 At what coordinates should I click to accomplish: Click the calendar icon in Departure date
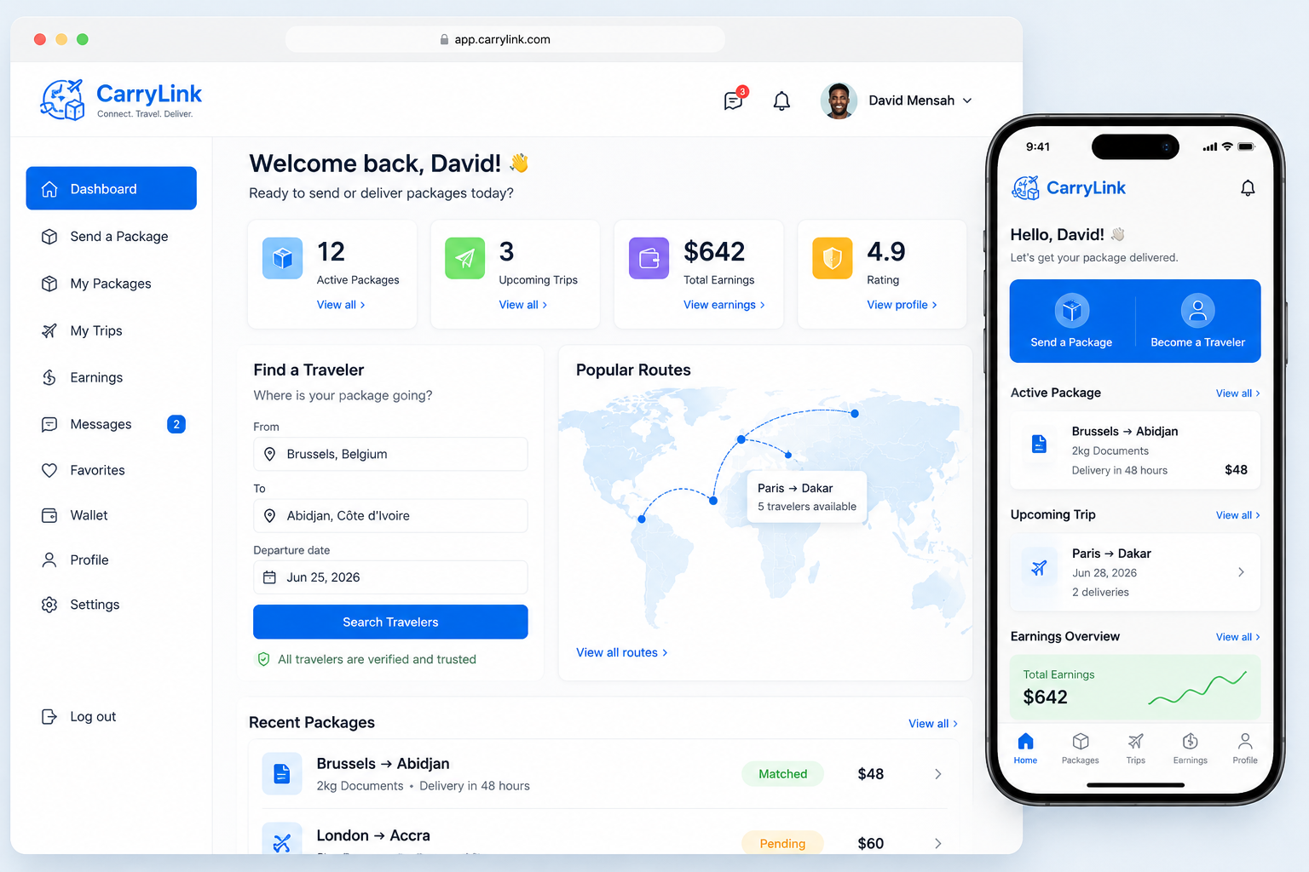tap(269, 577)
